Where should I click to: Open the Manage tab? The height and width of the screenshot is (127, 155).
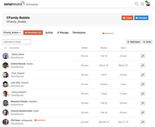[63, 33]
